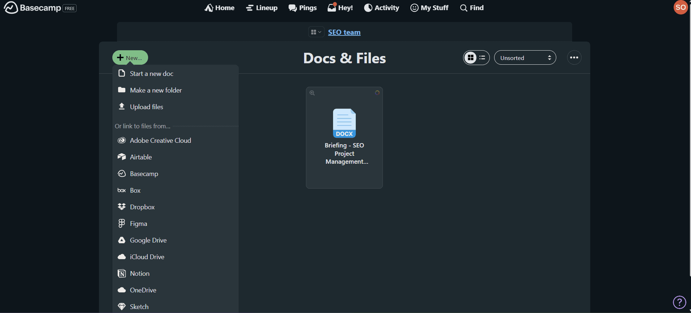This screenshot has width=691, height=313.
Task: Expand the project tools switcher dropdown
Action: tap(316, 32)
